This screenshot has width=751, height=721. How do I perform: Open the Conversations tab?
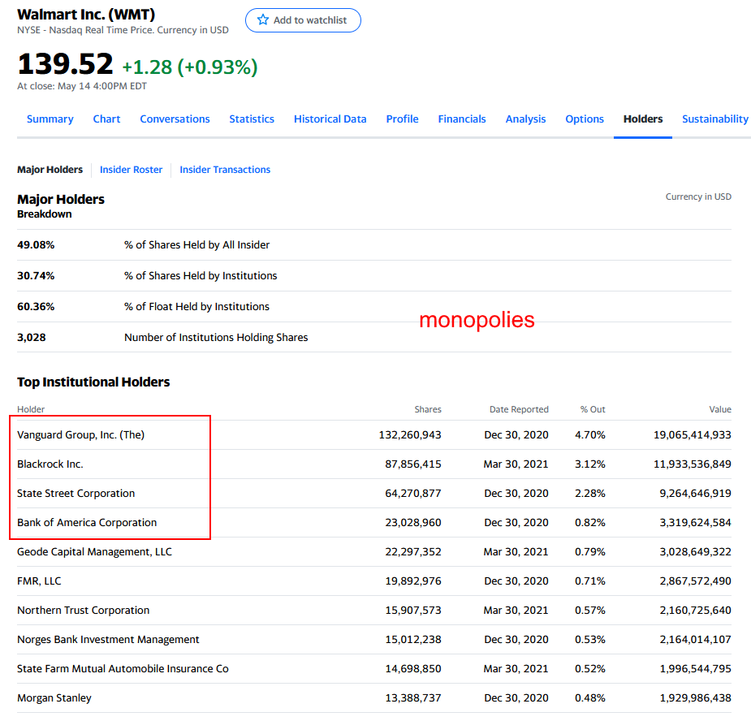point(175,119)
